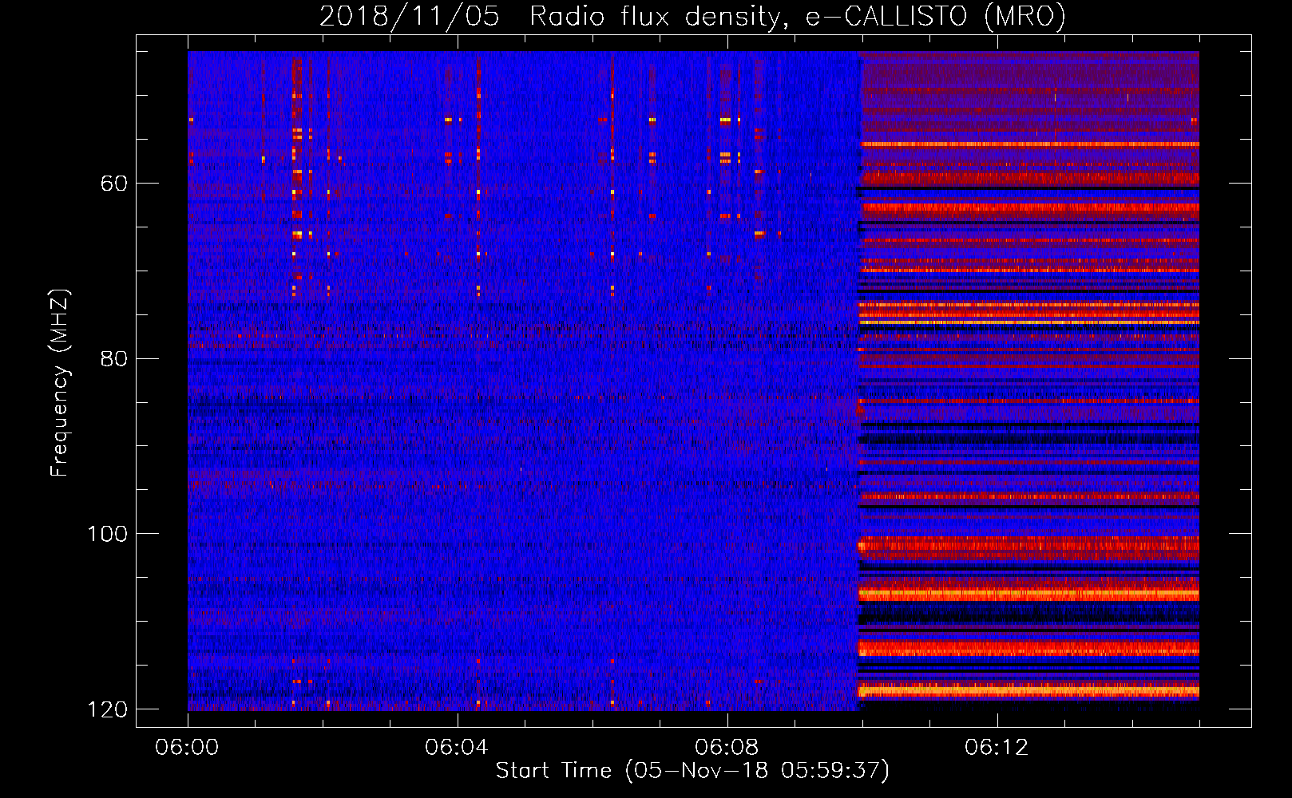
Task: Click the '60' frequency tick label
Action: (114, 184)
